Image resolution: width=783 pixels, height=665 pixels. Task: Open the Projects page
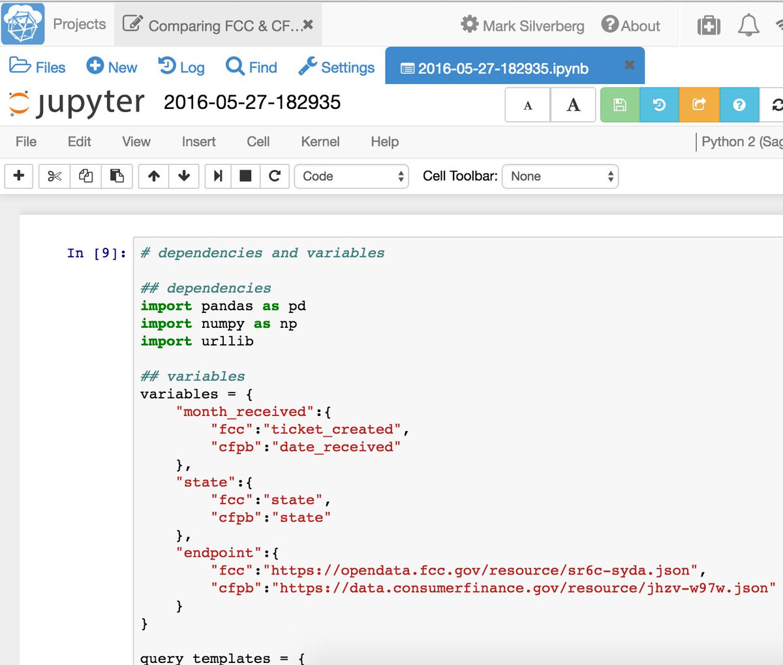pyautogui.click(x=79, y=24)
